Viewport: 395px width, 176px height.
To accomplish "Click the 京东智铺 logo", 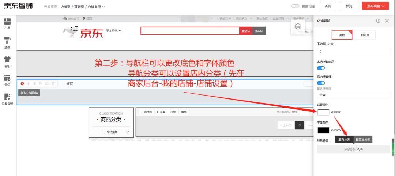I will click(x=18, y=6).
